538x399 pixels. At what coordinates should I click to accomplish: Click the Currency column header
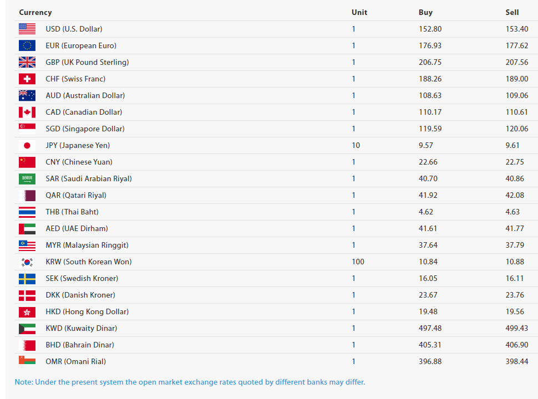click(x=35, y=12)
